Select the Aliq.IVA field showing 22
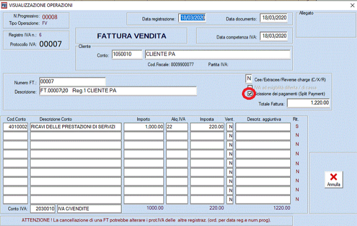The height and width of the screenshot is (226, 357). pos(177,127)
